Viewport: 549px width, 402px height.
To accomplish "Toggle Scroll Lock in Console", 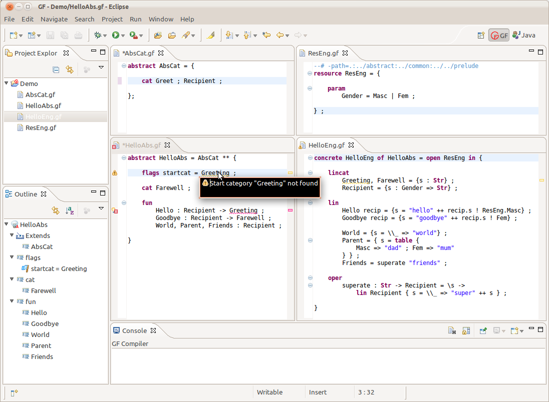I will click(x=466, y=330).
